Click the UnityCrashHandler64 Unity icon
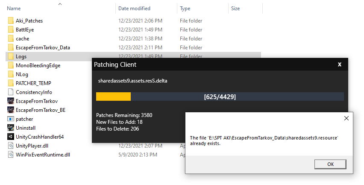This screenshot has width=364, height=185. [11, 137]
